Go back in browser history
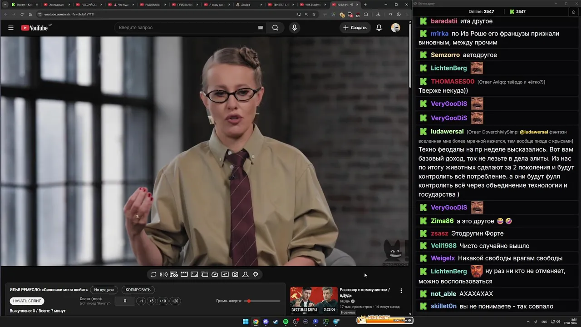The height and width of the screenshot is (327, 581). [5, 14]
